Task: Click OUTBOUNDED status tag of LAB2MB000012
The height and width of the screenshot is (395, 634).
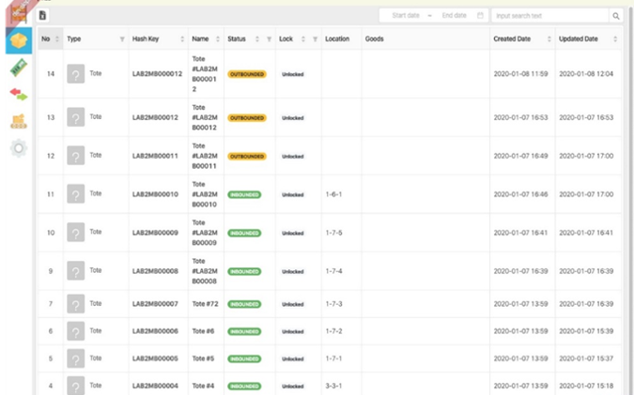Action: coord(247,74)
